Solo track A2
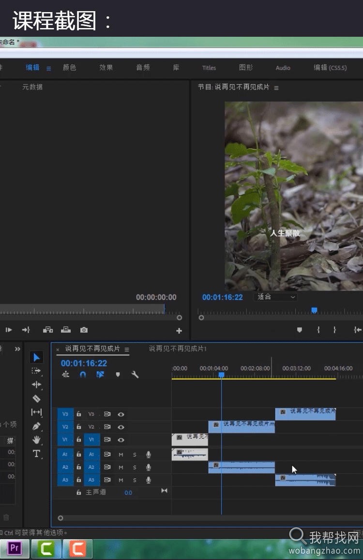Viewport: 363px width, 560px height. click(x=135, y=467)
